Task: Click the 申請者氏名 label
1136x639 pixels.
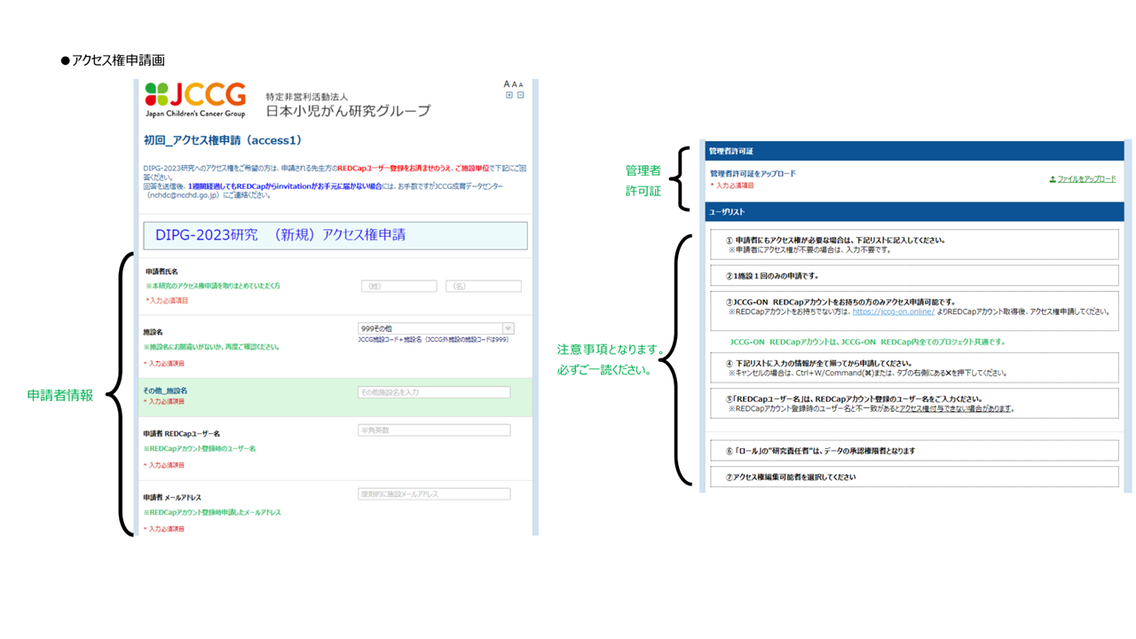Action: (x=162, y=271)
